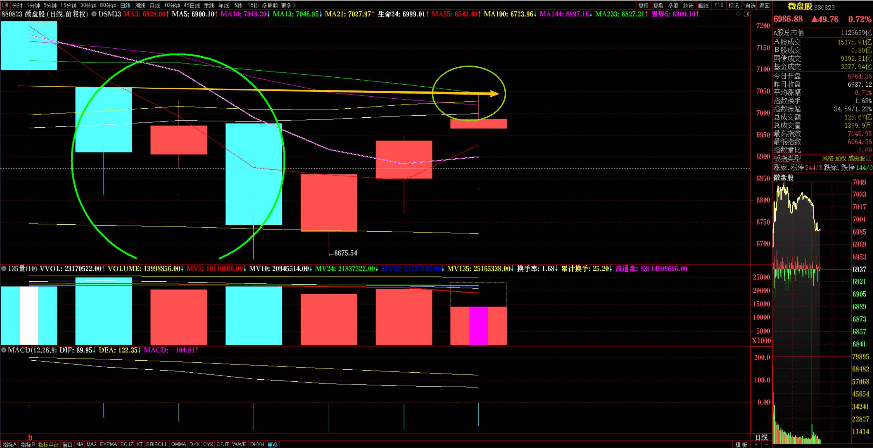This screenshot has width=873, height=448.
Task: Click the 模板 template button
Action: (x=741, y=445)
